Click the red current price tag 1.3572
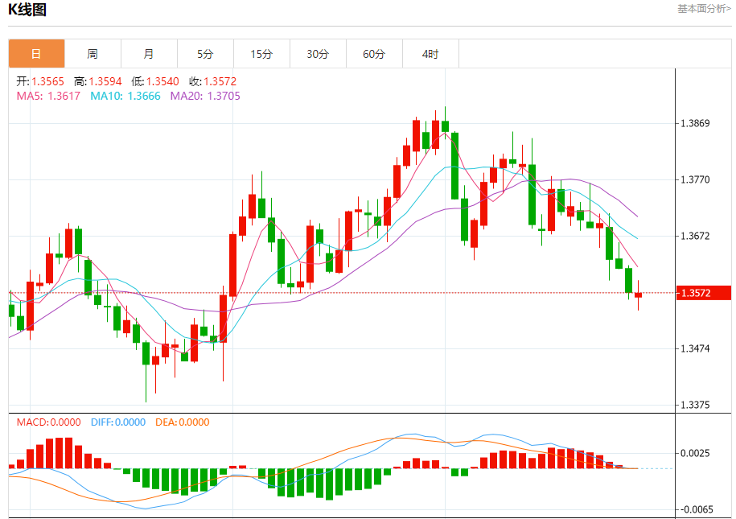The height and width of the screenshot is (519, 736). click(704, 293)
